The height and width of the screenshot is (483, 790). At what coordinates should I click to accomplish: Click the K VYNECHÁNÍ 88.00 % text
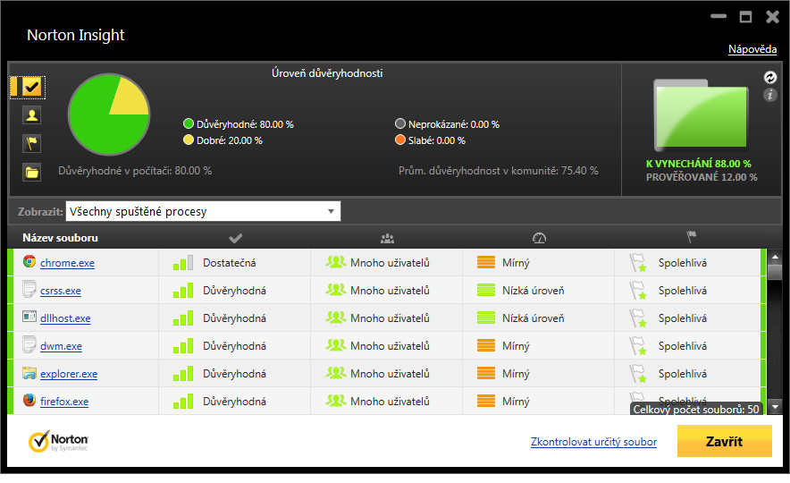(698, 164)
